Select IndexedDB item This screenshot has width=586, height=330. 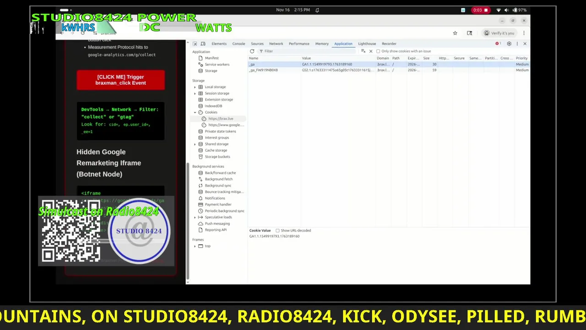pyautogui.click(x=213, y=106)
